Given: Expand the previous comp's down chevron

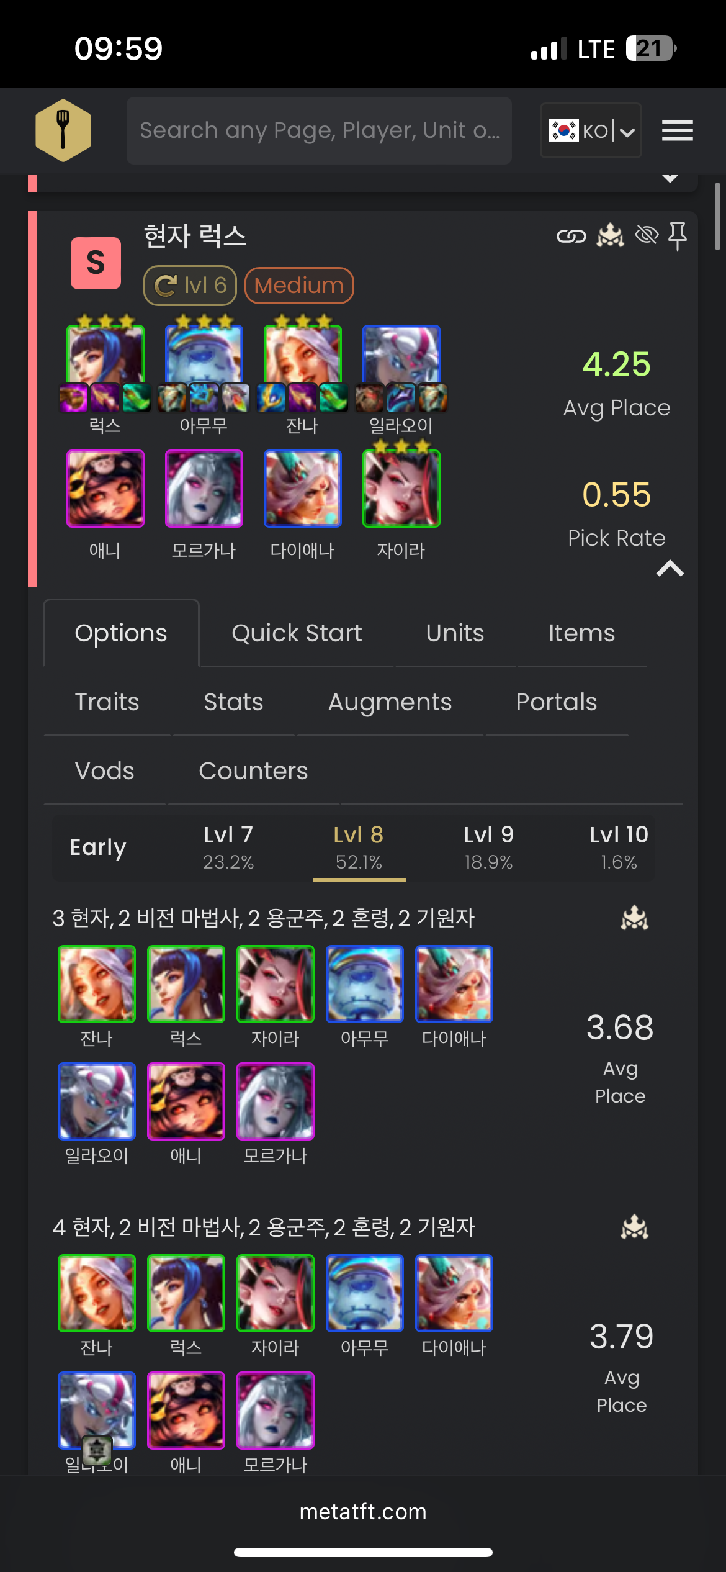Looking at the screenshot, I should tap(670, 179).
